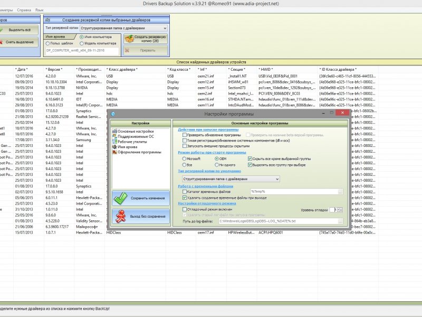Viewport: 422px width, 317px height.
Task: Pick the Ни одного radio option
Action: (x=217, y=165)
